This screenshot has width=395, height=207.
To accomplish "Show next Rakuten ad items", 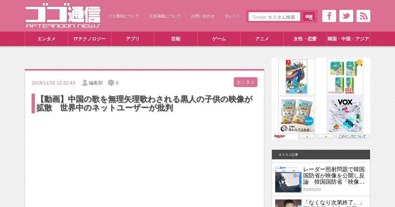I will click(x=326, y=136).
